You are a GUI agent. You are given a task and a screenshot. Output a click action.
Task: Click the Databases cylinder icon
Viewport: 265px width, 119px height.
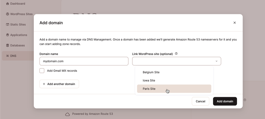pos(7,46)
